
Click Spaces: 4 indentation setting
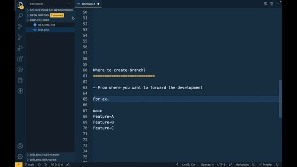207,165
